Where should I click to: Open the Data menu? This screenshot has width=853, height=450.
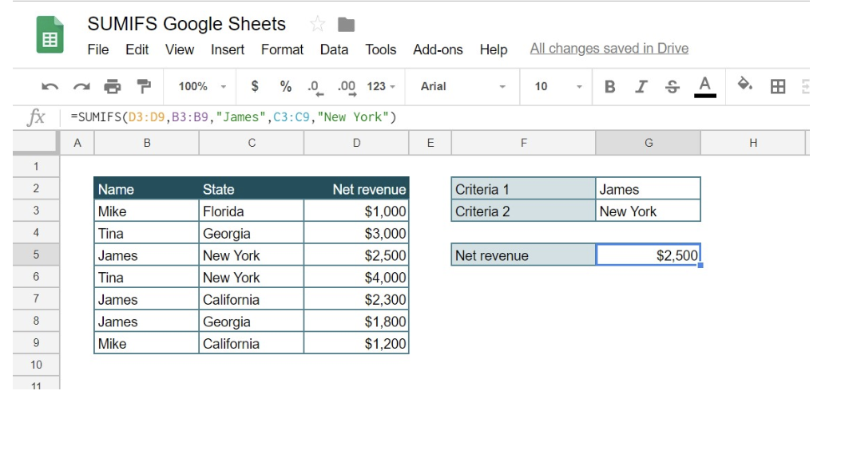334,49
